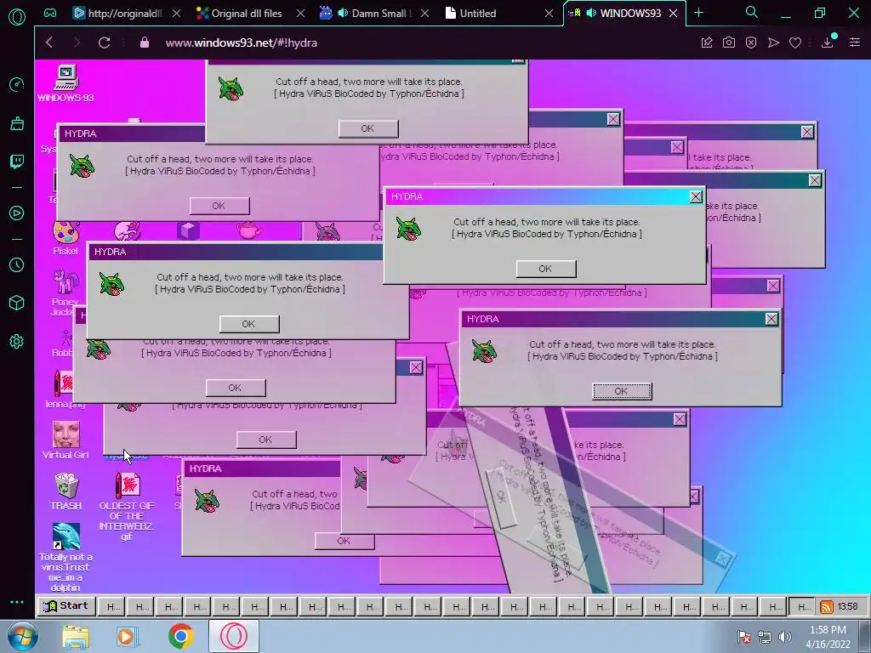Screen dimensions: 871x653
Task: Open the downloads icon in toolbar
Action: click(828, 42)
